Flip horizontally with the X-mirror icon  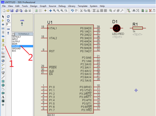[8, 29]
